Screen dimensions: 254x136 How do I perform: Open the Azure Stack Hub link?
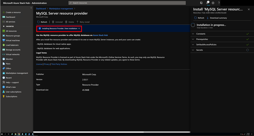100,35
